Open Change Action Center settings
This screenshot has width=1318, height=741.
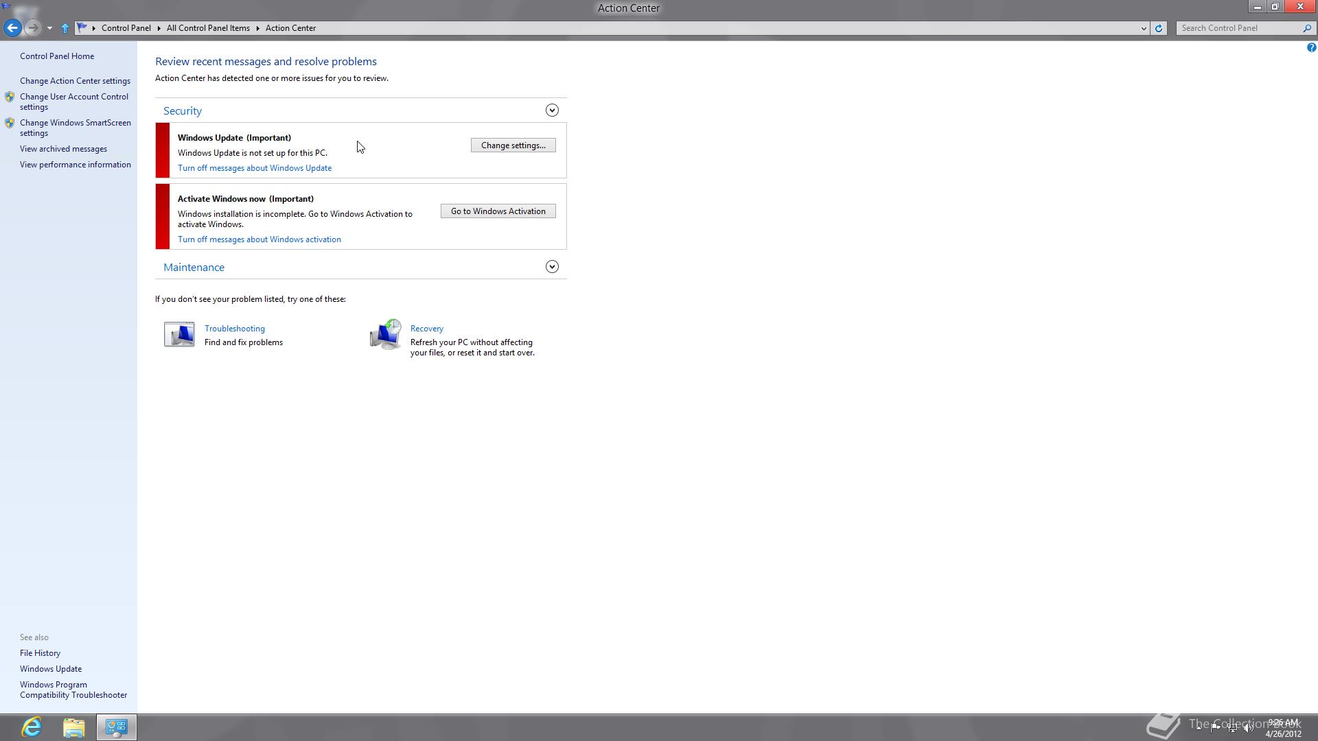coord(75,81)
